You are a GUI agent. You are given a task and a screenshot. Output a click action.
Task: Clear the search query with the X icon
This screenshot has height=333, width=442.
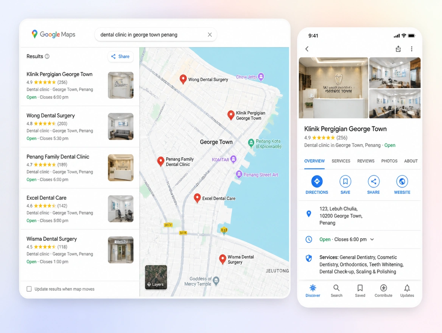[x=210, y=35]
